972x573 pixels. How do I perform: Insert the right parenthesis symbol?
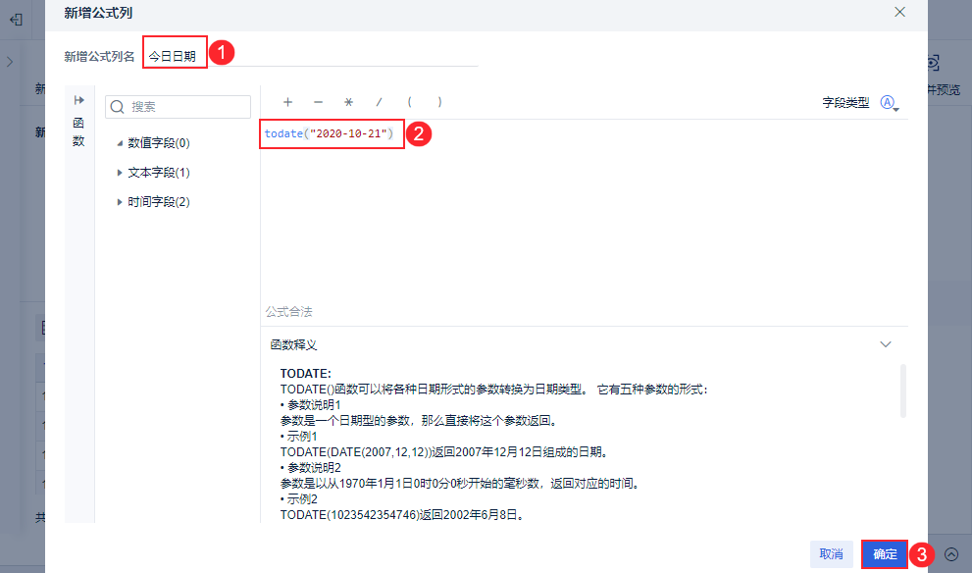click(x=439, y=102)
